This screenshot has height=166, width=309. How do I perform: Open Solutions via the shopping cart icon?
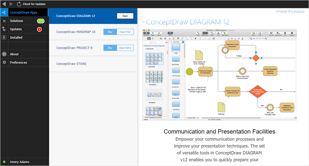(4, 21)
